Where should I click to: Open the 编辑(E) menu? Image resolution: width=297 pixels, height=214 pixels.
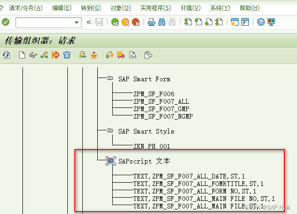pyautogui.click(x=62, y=8)
